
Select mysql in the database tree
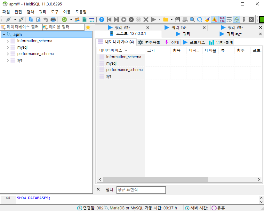[x=22, y=47]
